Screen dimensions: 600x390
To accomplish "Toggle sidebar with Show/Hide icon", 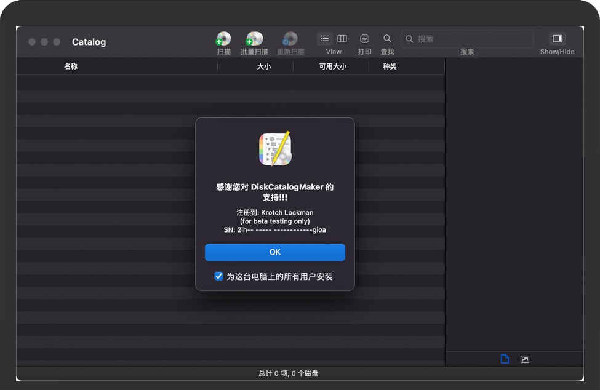I will (557, 38).
